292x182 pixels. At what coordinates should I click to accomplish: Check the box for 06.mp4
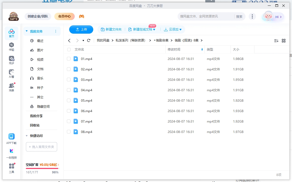coord(69,111)
